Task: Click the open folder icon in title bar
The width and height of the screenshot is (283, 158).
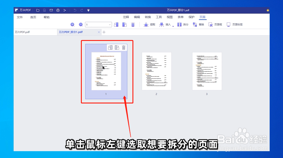Action: tap(38, 10)
